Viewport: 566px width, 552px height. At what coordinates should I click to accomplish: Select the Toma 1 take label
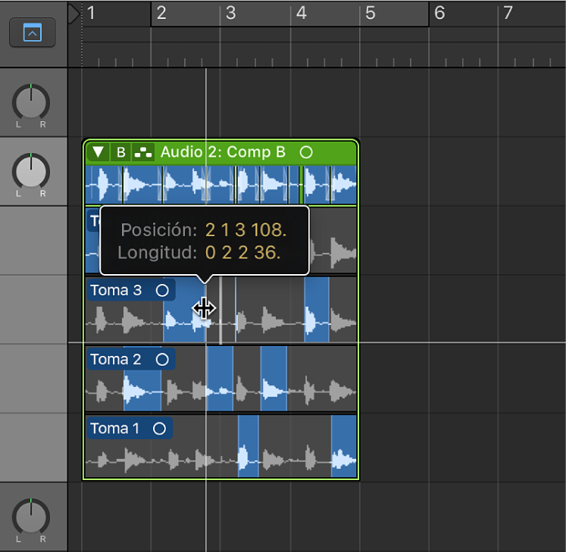click(115, 429)
